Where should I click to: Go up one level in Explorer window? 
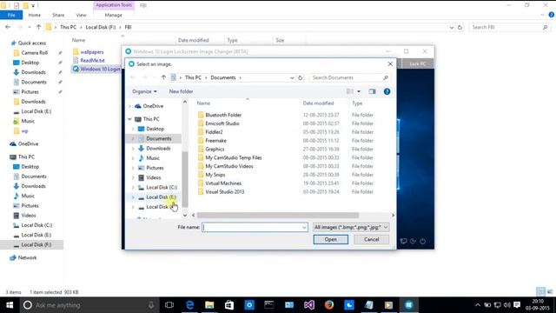[38, 27]
